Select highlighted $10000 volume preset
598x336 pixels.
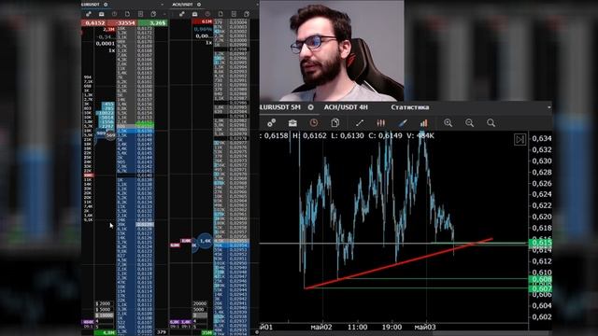pyautogui.click(x=104, y=315)
